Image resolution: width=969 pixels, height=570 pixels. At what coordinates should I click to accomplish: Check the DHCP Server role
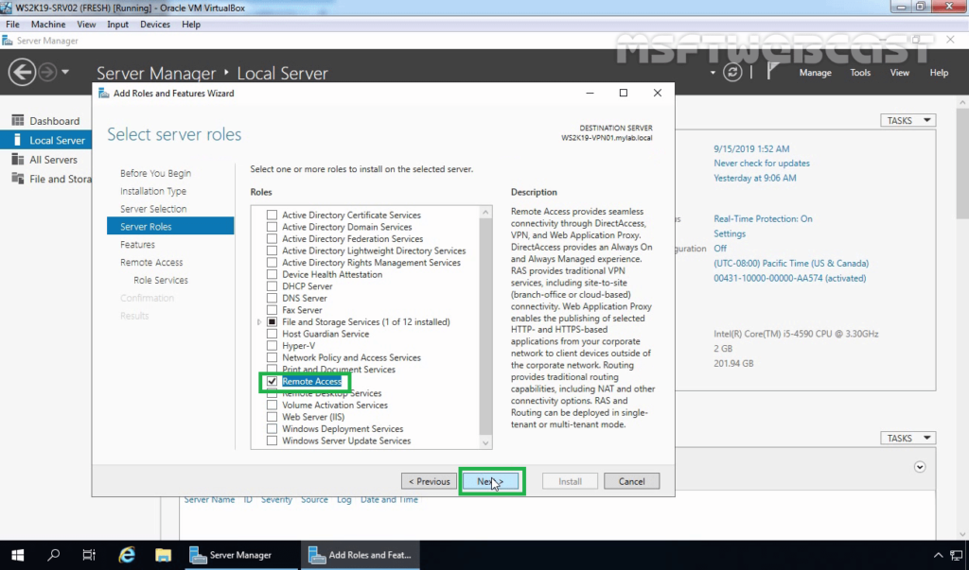pos(272,285)
